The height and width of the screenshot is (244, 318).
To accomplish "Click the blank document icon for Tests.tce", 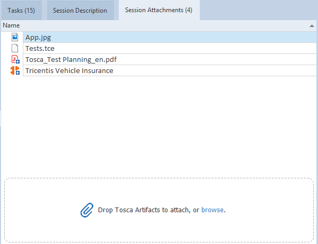I will tap(15, 49).
